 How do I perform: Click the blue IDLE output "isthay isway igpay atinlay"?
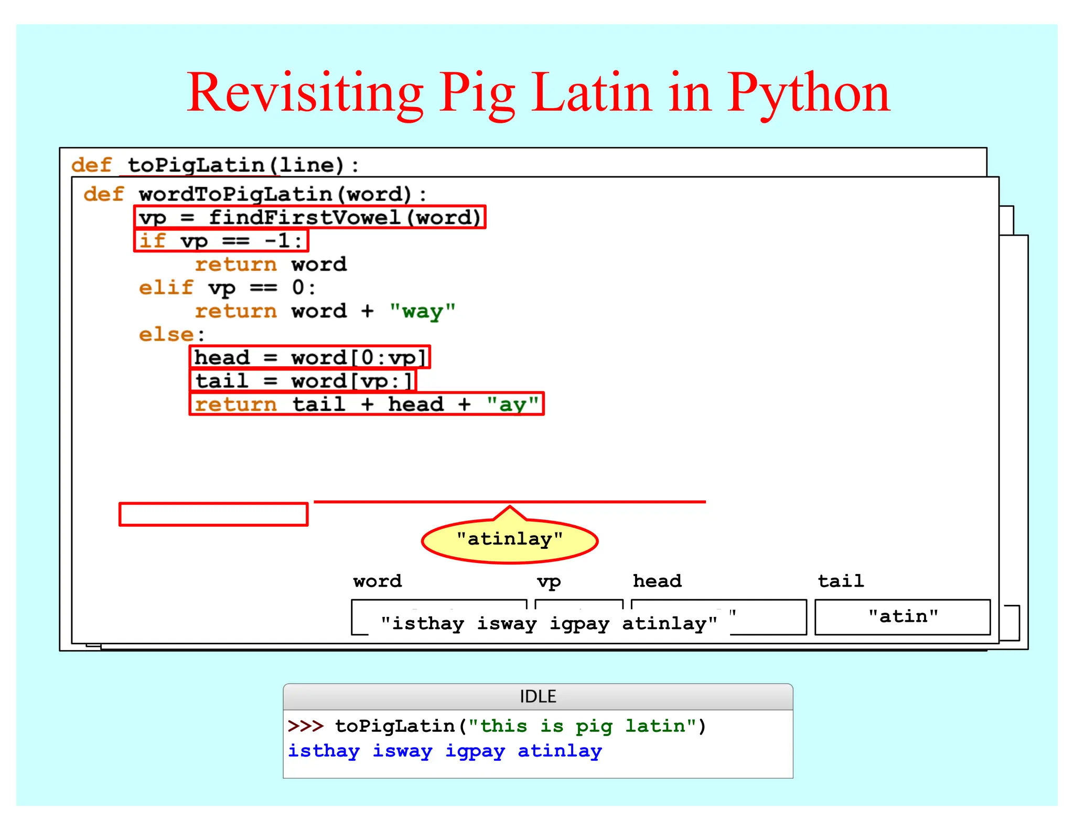click(445, 751)
